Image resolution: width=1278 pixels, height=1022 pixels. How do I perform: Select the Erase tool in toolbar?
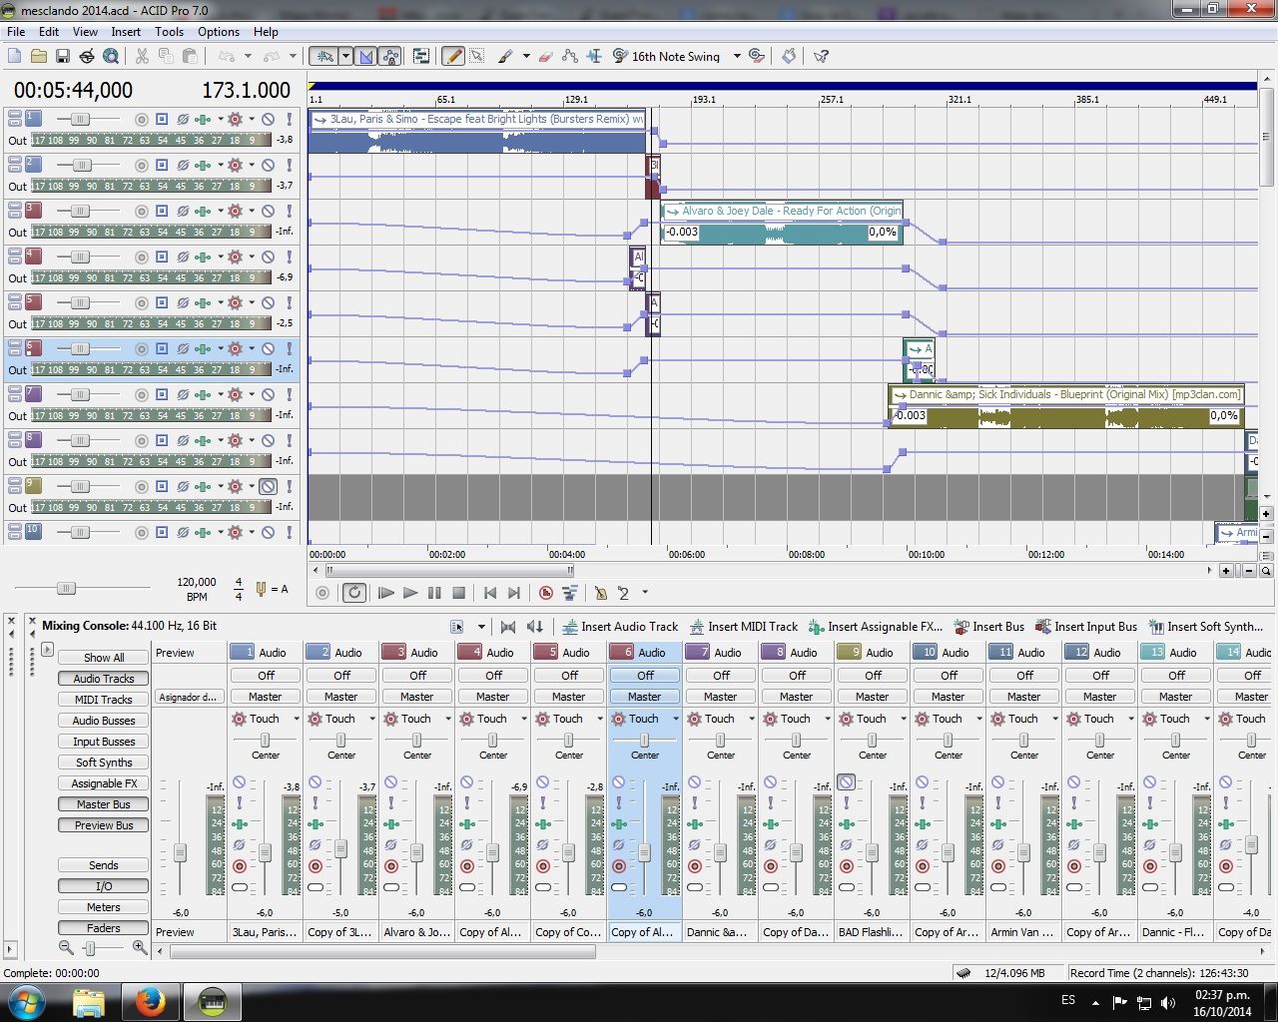click(545, 56)
